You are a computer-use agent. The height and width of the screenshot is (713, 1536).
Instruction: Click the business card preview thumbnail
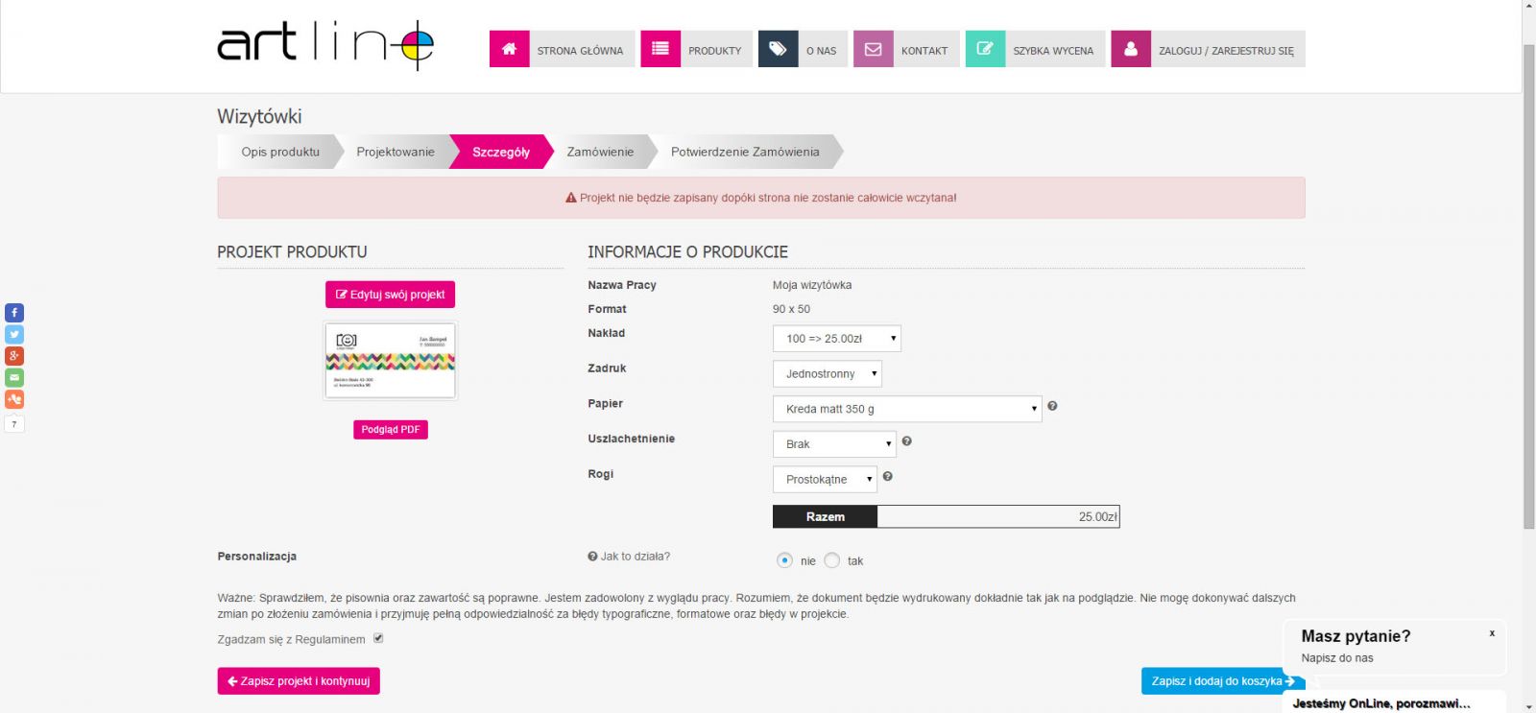pyautogui.click(x=391, y=361)
